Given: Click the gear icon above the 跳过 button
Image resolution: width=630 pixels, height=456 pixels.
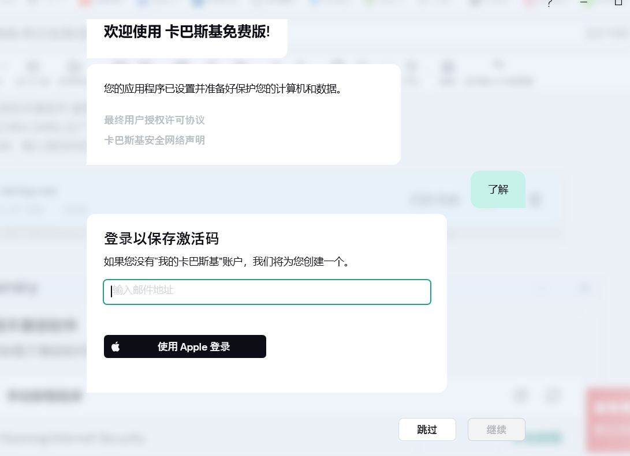Looking at the screenshot, I should 520,396.
